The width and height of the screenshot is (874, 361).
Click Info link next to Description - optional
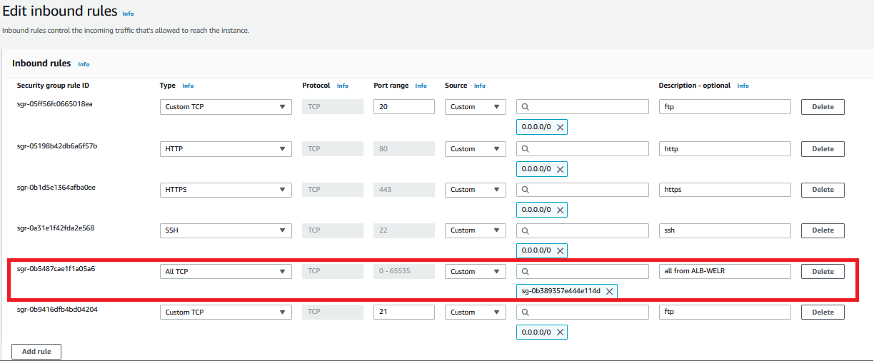click(743, 86)
